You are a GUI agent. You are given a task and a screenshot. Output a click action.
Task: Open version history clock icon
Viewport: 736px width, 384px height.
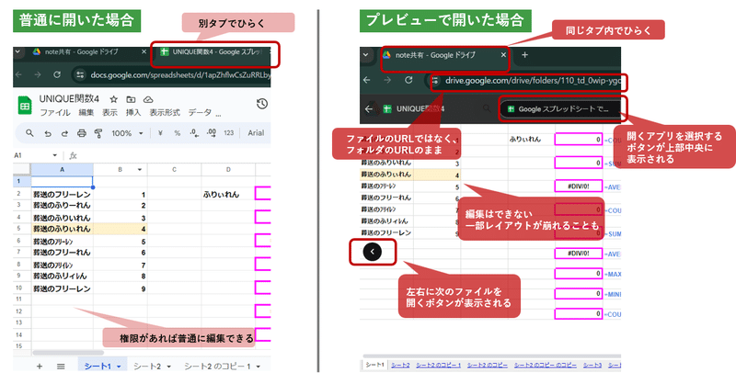[262, 104]
